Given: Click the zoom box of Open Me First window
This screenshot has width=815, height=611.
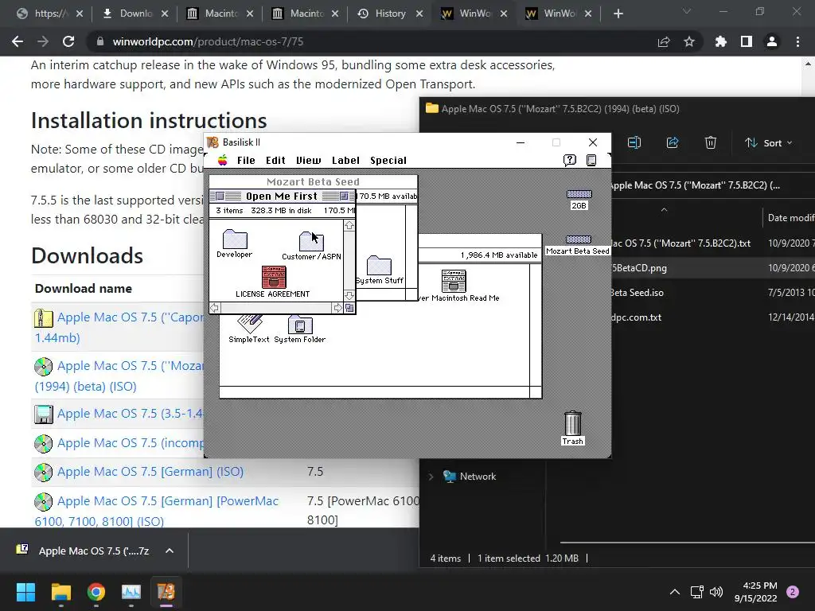Looking at the screenshot, I should click(344, 196).
